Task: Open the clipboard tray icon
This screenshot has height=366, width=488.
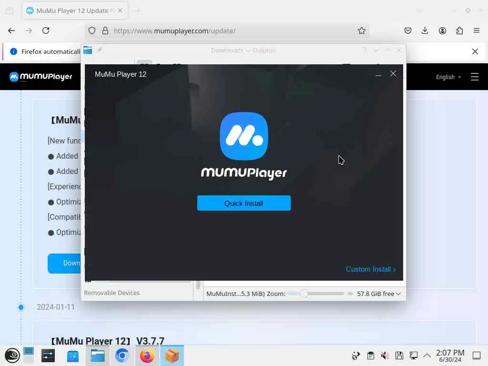Action: tap(370, 356)
